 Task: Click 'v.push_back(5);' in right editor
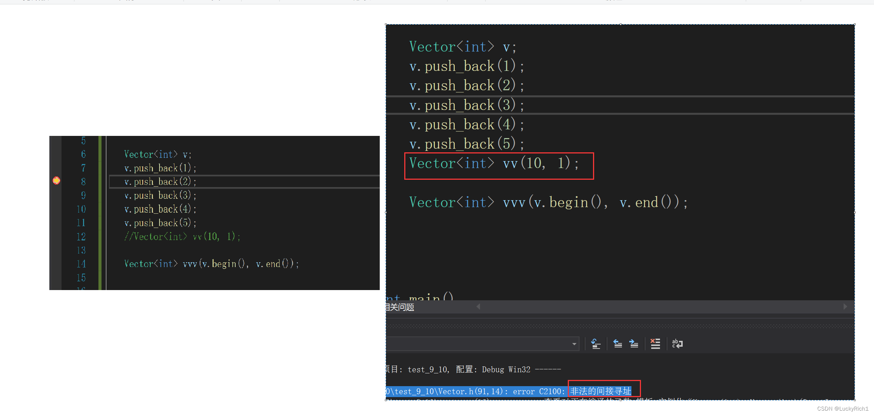click(466, 144)
